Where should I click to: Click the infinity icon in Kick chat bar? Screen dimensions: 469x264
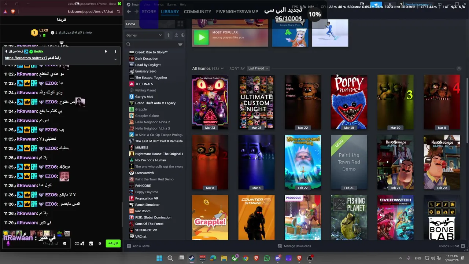(77, 243)
